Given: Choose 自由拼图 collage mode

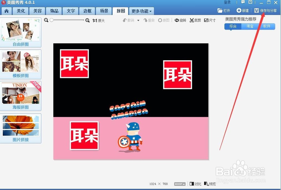Looking at the screenshot, I should pos(21,32).
